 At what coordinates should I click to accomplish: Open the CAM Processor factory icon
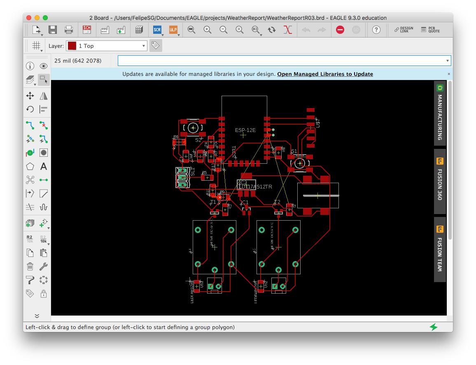[105, 30]
